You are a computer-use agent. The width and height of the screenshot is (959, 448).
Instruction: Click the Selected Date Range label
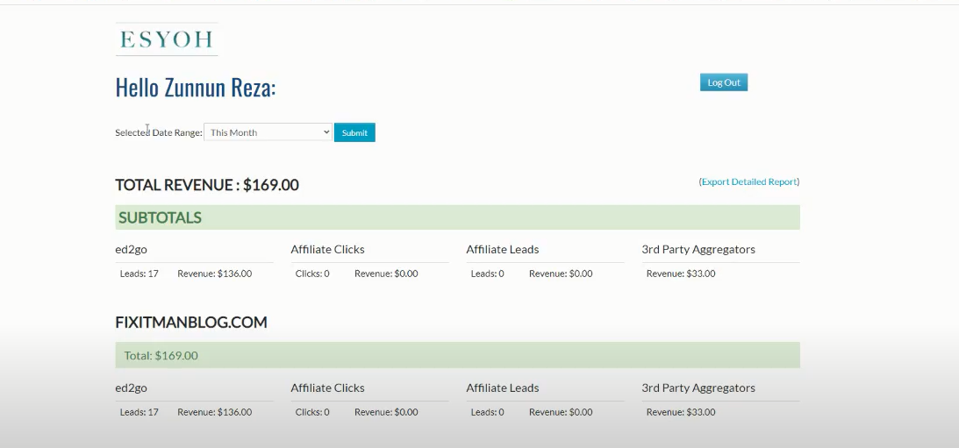pos(159,132)
